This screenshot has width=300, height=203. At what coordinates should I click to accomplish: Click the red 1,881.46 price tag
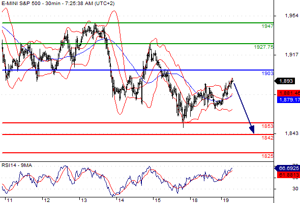point(288,93)
